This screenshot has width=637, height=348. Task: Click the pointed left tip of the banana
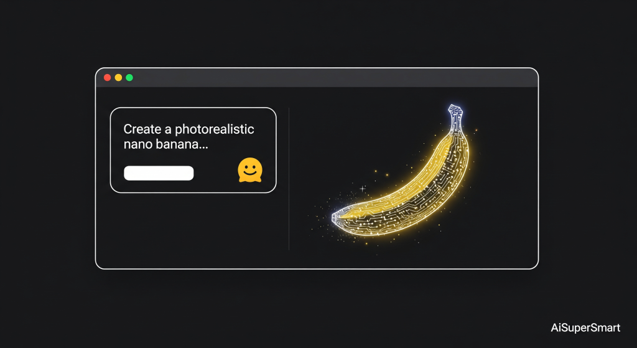[x=335, y=215]
